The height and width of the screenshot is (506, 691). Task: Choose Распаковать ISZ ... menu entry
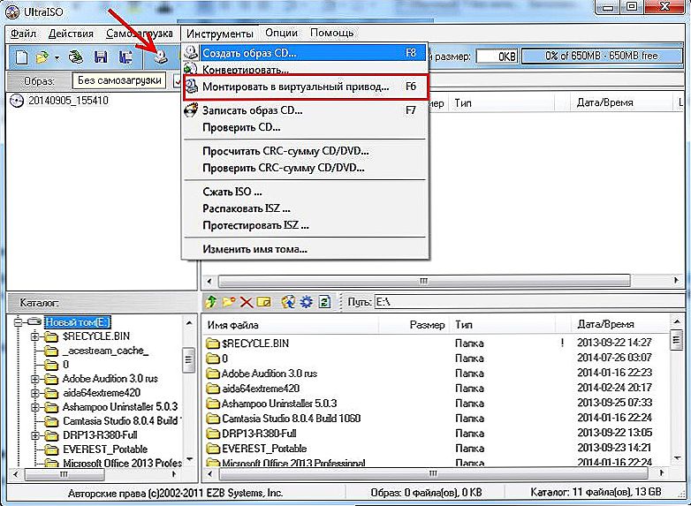point(305,208)
